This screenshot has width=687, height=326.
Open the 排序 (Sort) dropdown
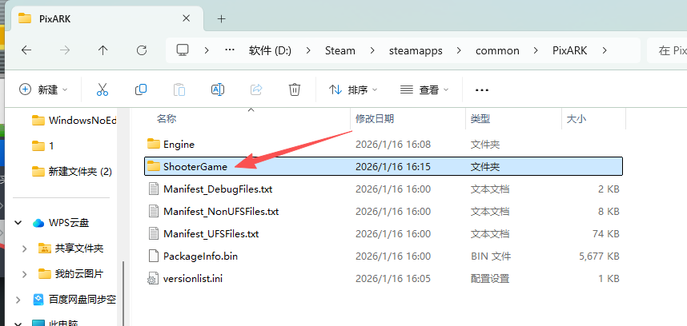(x=353, y=89)
